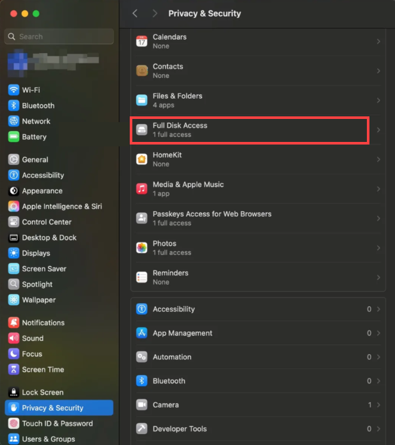Click the Users & Groups icon
The image size is (395, 445).
[13, 439]
